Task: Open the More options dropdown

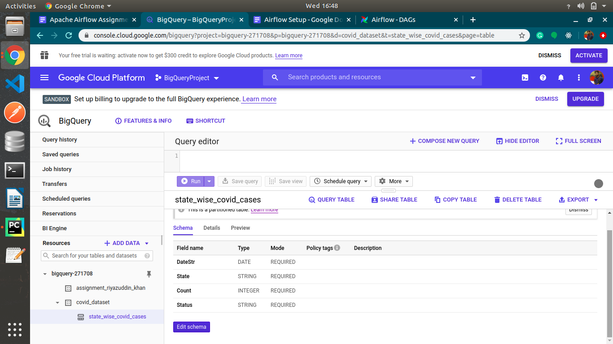Action: [x=394, y=181]
